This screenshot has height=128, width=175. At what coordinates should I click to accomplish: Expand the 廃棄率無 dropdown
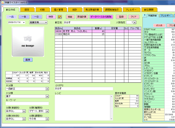[46, 22]
